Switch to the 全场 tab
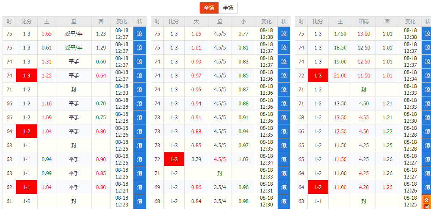Viewport: 431px width, 209px height. click(209, 8)
